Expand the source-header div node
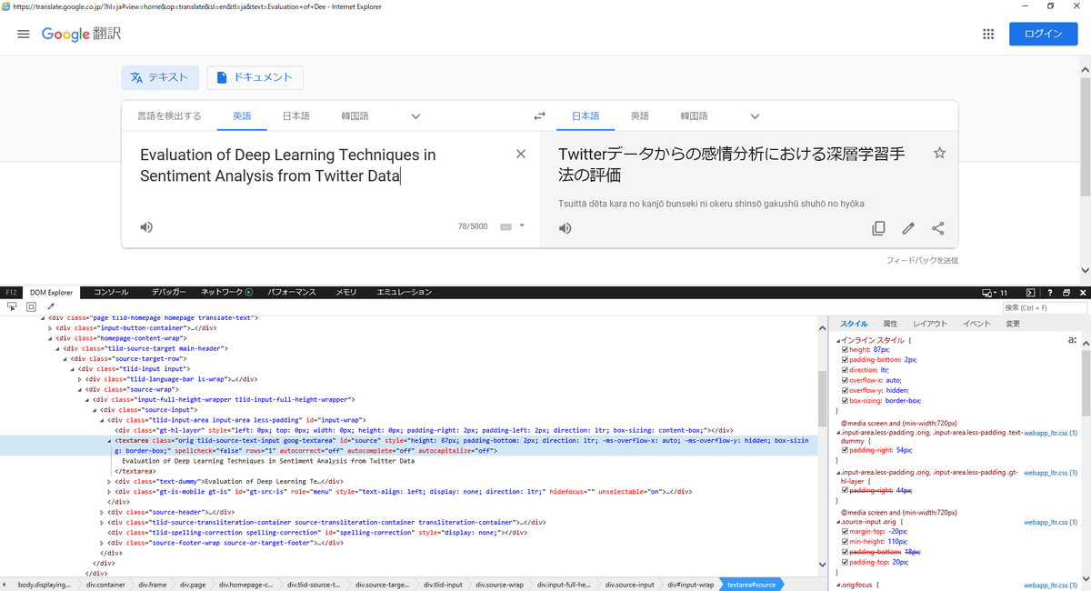The image size is (1091, 591). 102,512
